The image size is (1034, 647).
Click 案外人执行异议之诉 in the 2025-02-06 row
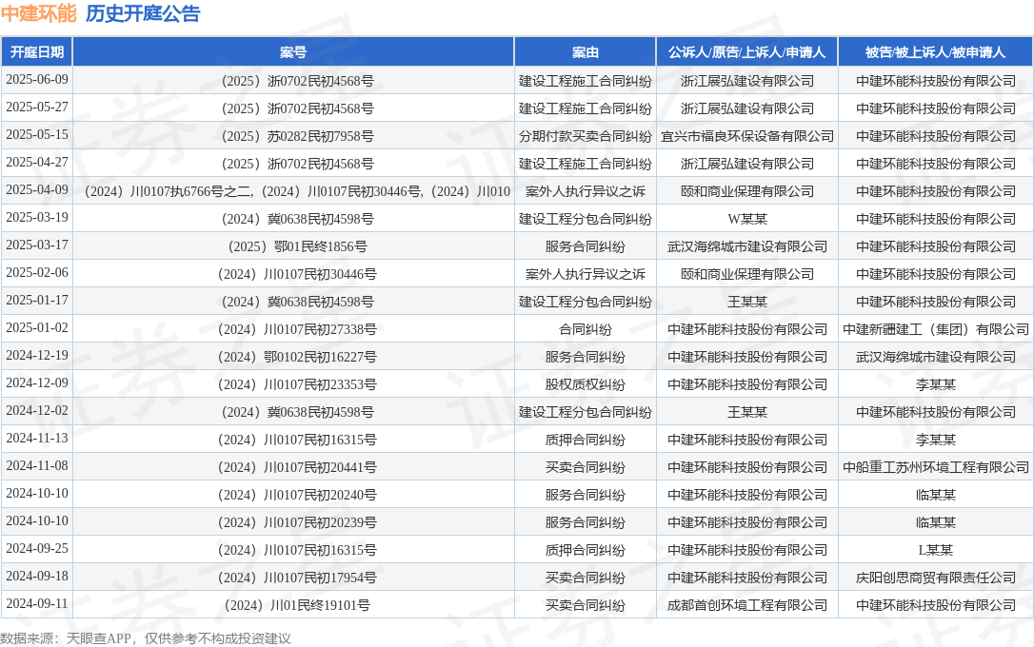(x=585, y=275)
